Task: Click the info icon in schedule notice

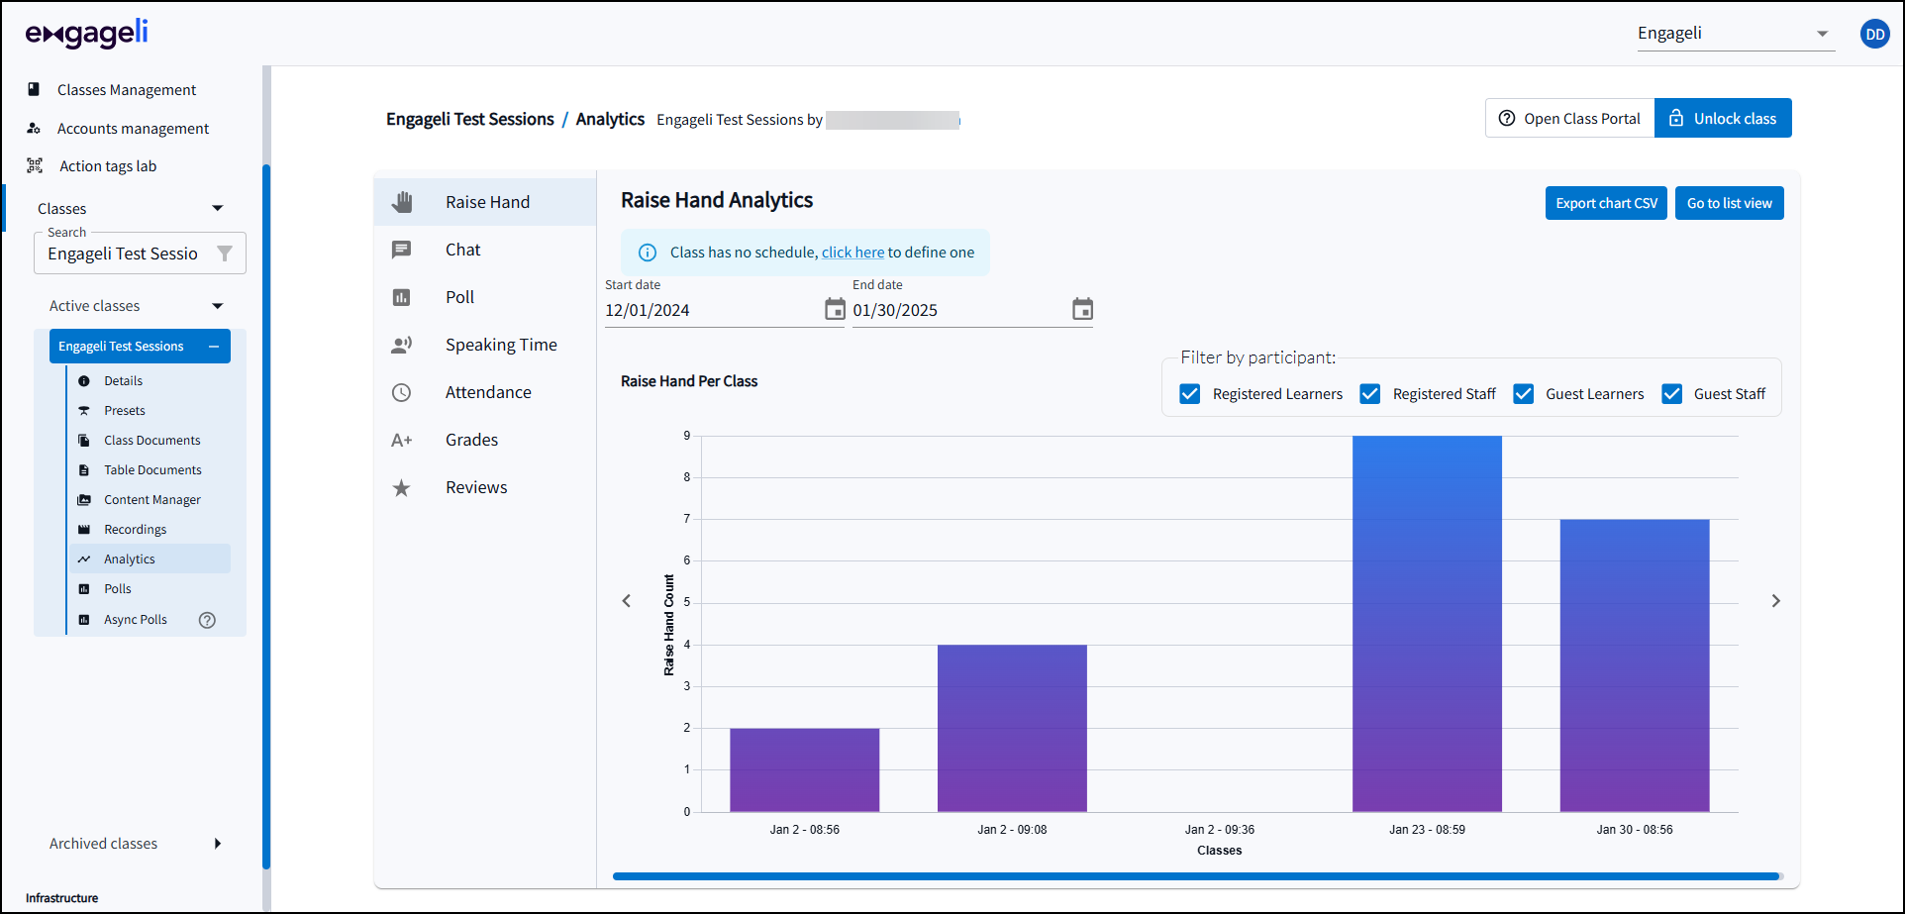Action: coord(648,253)
